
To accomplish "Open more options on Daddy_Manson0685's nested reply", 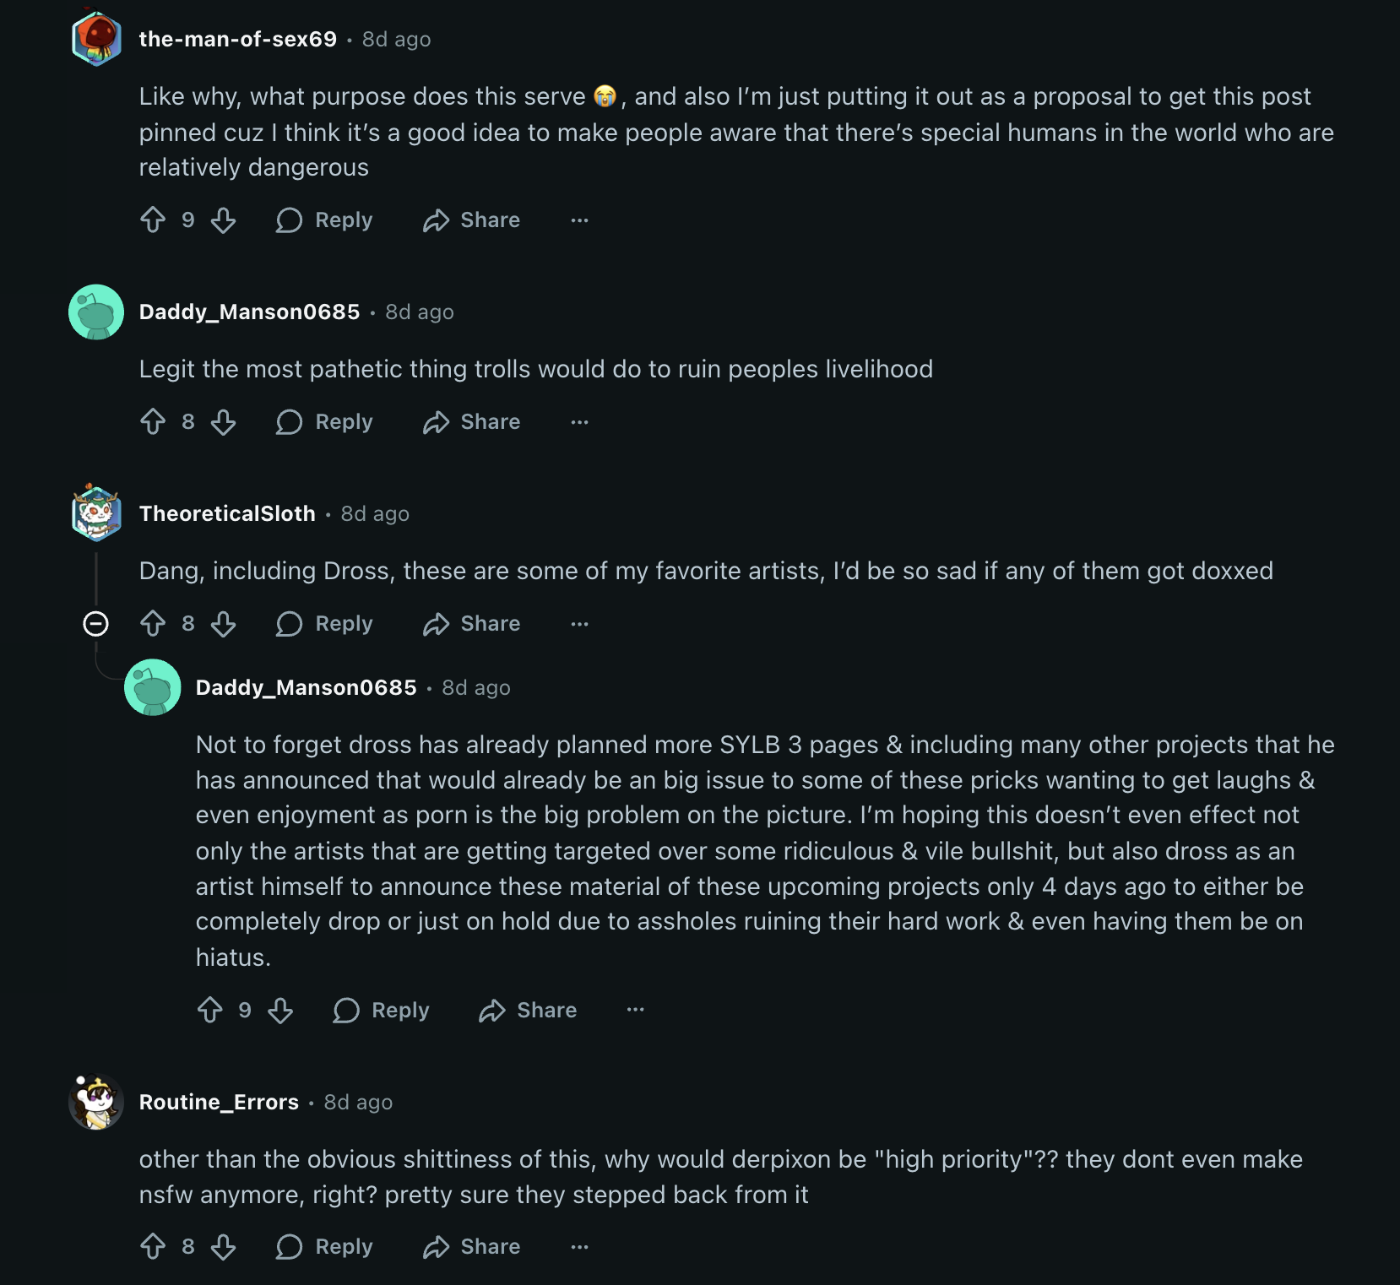I will point(636,1011).
